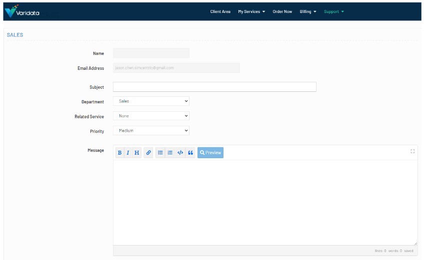
Task: Click the 'Subject' field label
Action: pyautogui.click(x=97, y=87)
